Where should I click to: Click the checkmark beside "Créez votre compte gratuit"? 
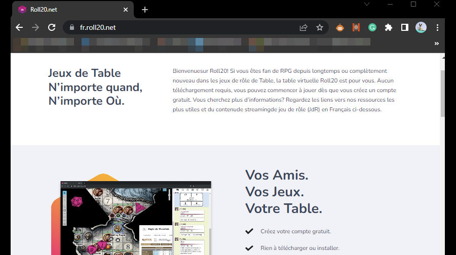click(249, 231)
